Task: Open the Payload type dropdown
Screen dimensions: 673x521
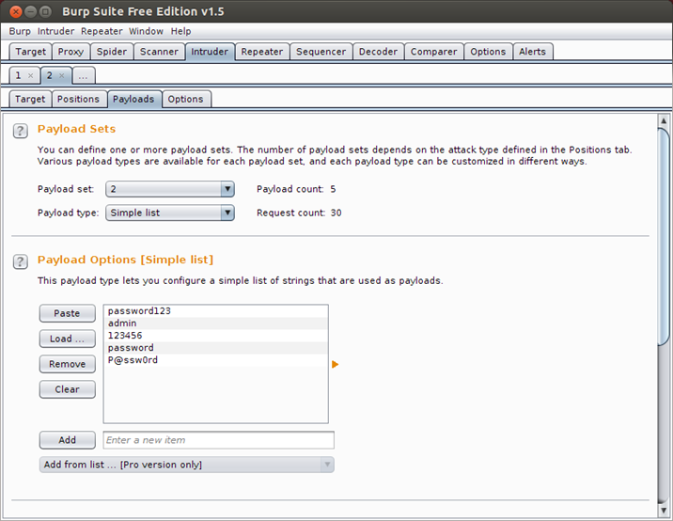Action: pyautogui.click(x=227, y=213)
